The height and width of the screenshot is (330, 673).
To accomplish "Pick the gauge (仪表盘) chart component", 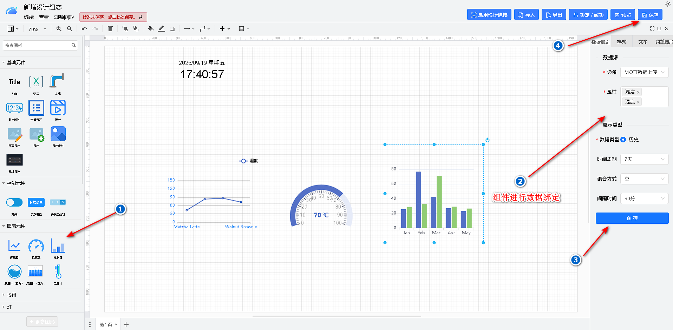I will [36, 246].
